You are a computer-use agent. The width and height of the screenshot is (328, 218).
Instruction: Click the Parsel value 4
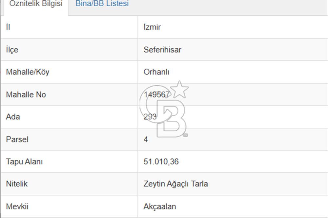(x=146, y=140)
